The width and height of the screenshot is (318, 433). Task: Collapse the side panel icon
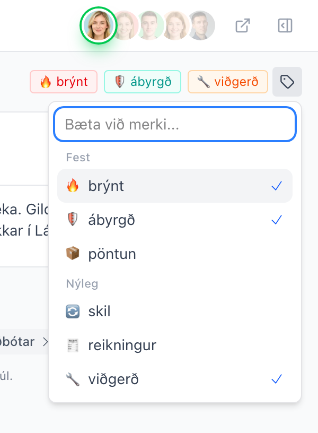[285, 25]
